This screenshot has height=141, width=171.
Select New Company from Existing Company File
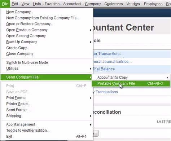(x=47, y=18)
